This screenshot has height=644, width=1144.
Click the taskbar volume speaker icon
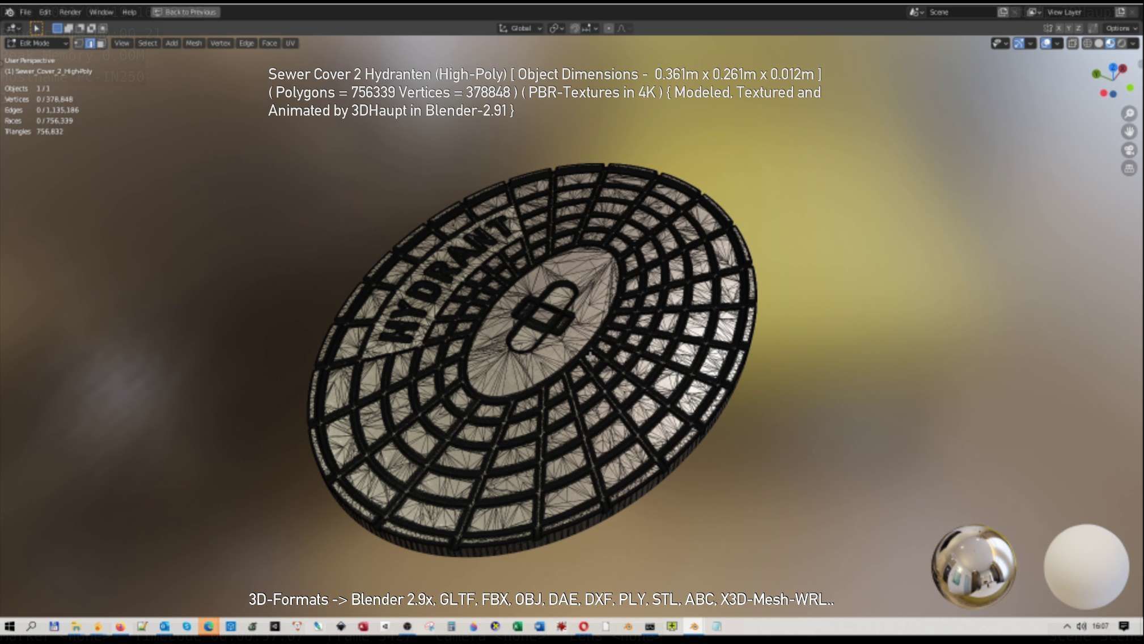click(1081, 626)
